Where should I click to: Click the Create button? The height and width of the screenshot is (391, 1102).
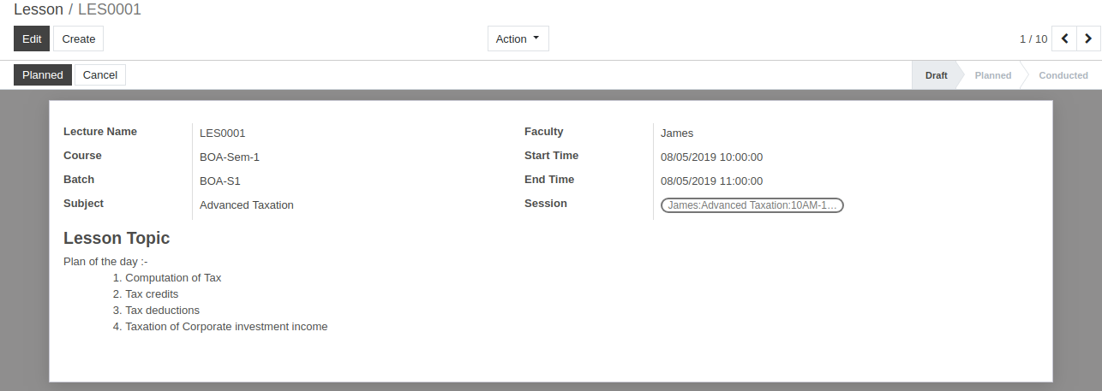pyautogui.click(x=79, y=39)
